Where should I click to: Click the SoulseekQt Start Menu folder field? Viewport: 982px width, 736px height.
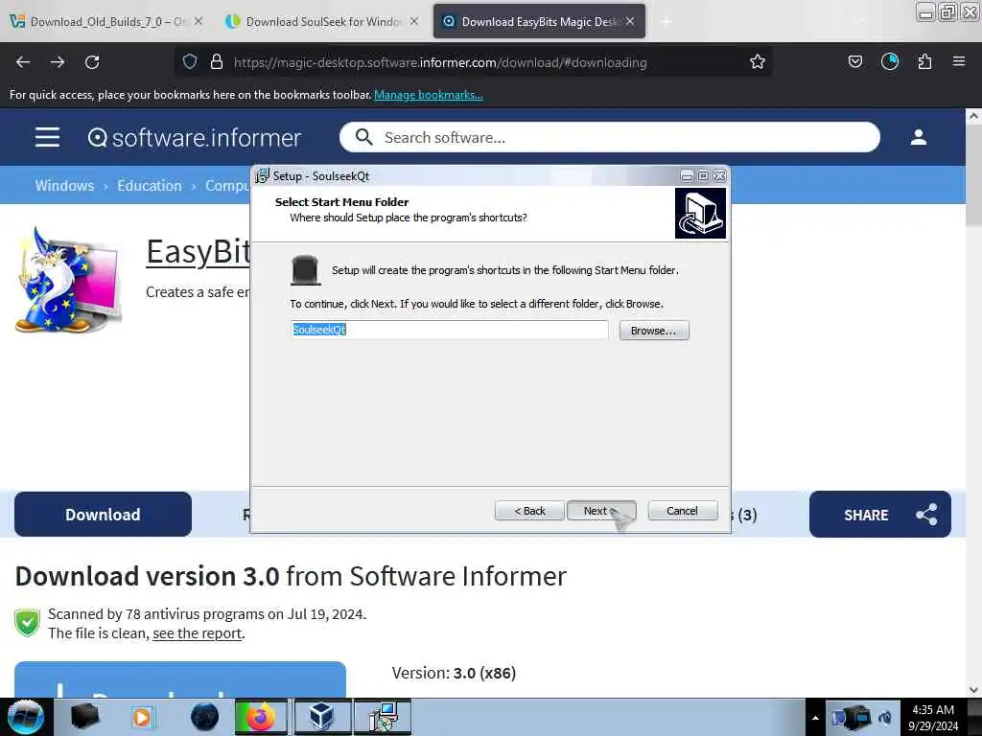point(449,330)
